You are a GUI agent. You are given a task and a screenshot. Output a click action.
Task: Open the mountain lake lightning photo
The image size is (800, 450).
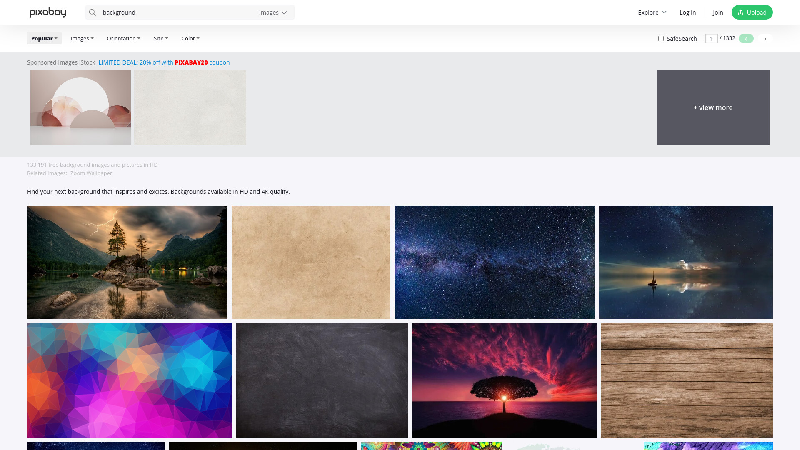(x=127, y=262)
